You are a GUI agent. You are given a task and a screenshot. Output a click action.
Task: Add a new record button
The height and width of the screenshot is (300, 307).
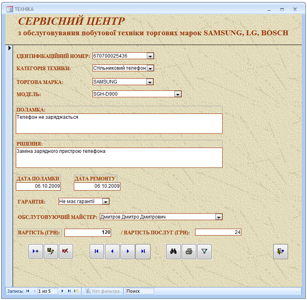(36, 251)
